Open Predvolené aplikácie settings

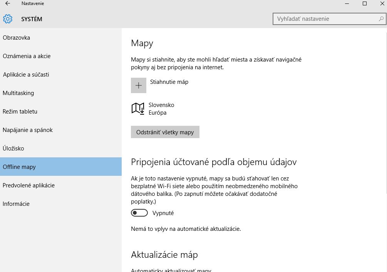28,185
